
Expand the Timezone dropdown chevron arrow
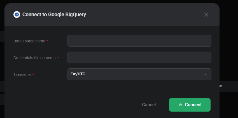[x=206, y=74]
